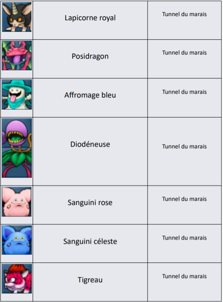Click the Lapicorne royal name text

point(90,18)
